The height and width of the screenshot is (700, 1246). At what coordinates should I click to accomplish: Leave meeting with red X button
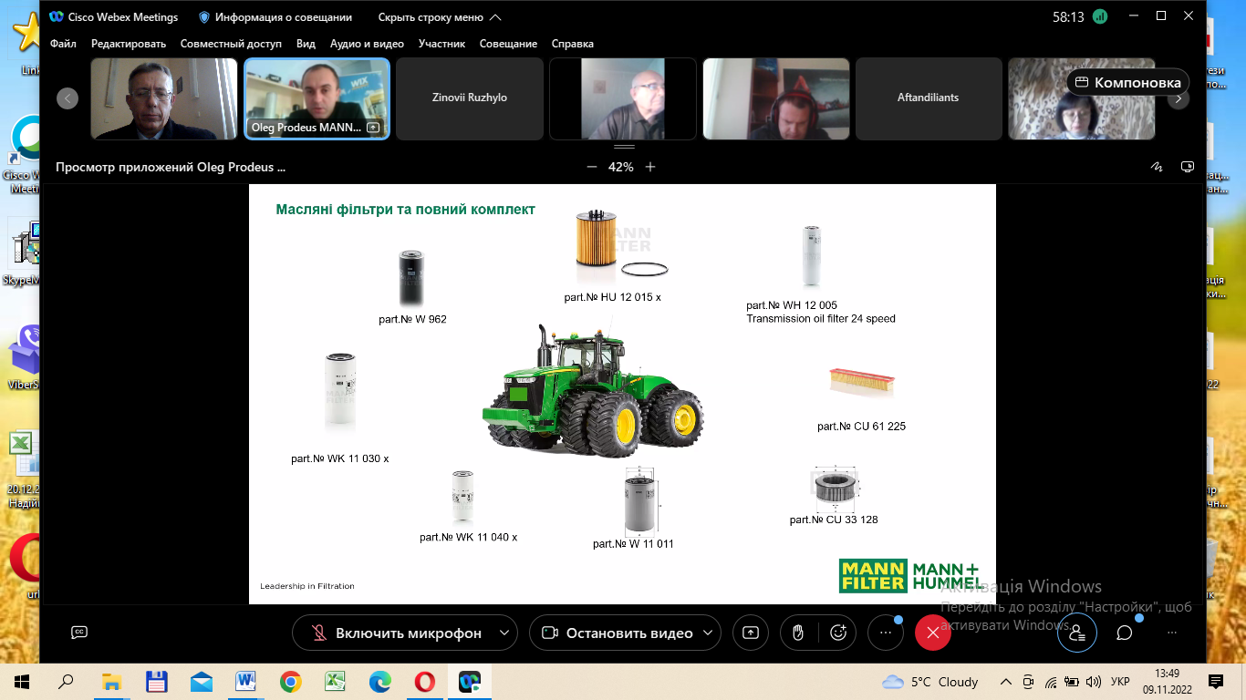pos(932,633)
